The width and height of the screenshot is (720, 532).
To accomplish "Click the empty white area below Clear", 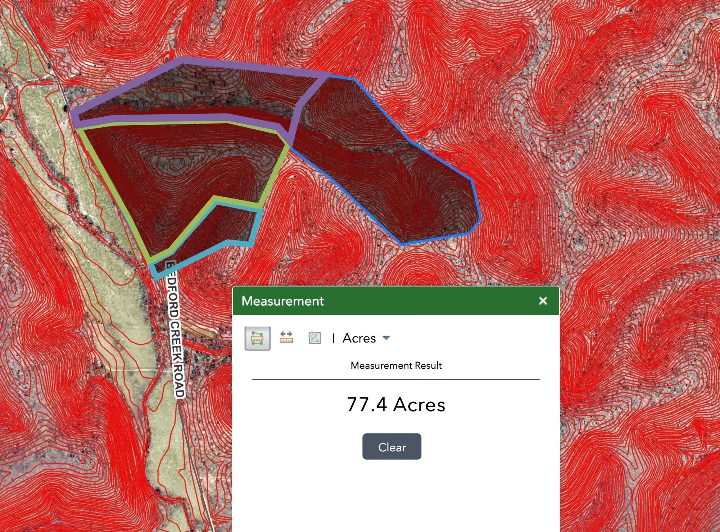I will click(x=396, y=495).
